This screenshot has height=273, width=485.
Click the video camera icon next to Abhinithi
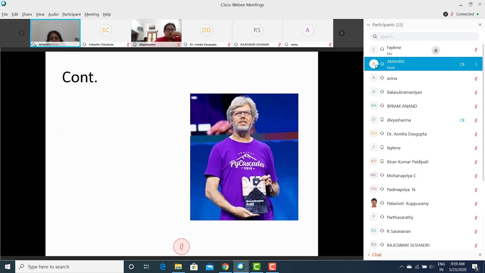462,64
